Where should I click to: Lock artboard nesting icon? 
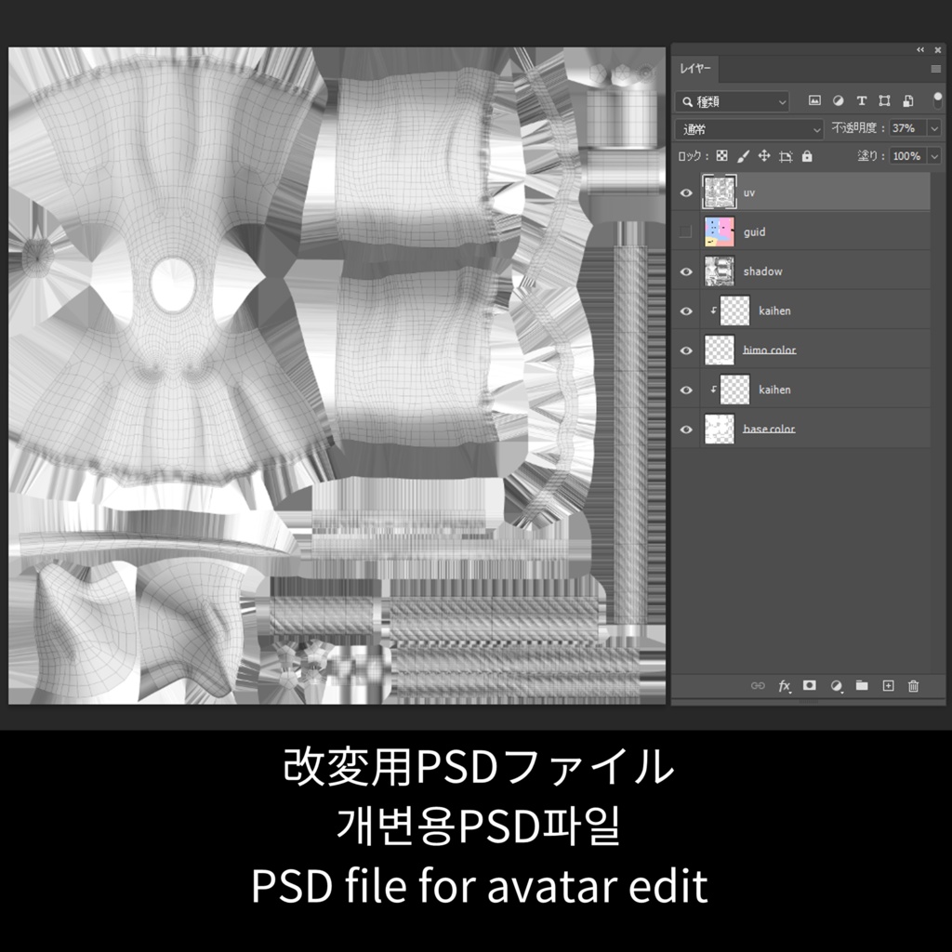pyautogui.click(x=786, y=156)
